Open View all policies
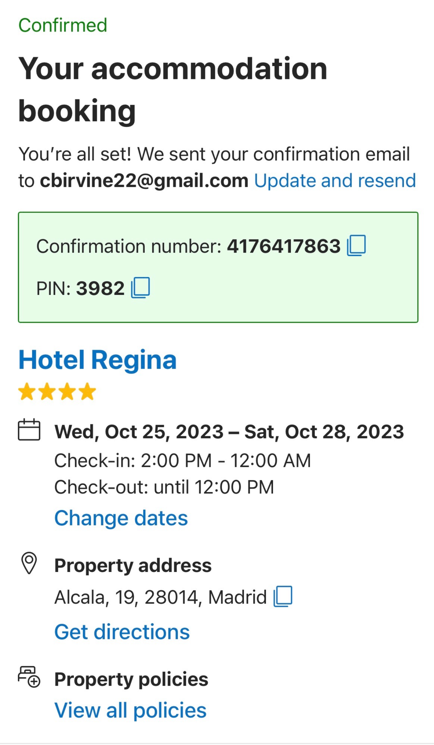This screenshot has height=745, width=434. tap(131, 710)
